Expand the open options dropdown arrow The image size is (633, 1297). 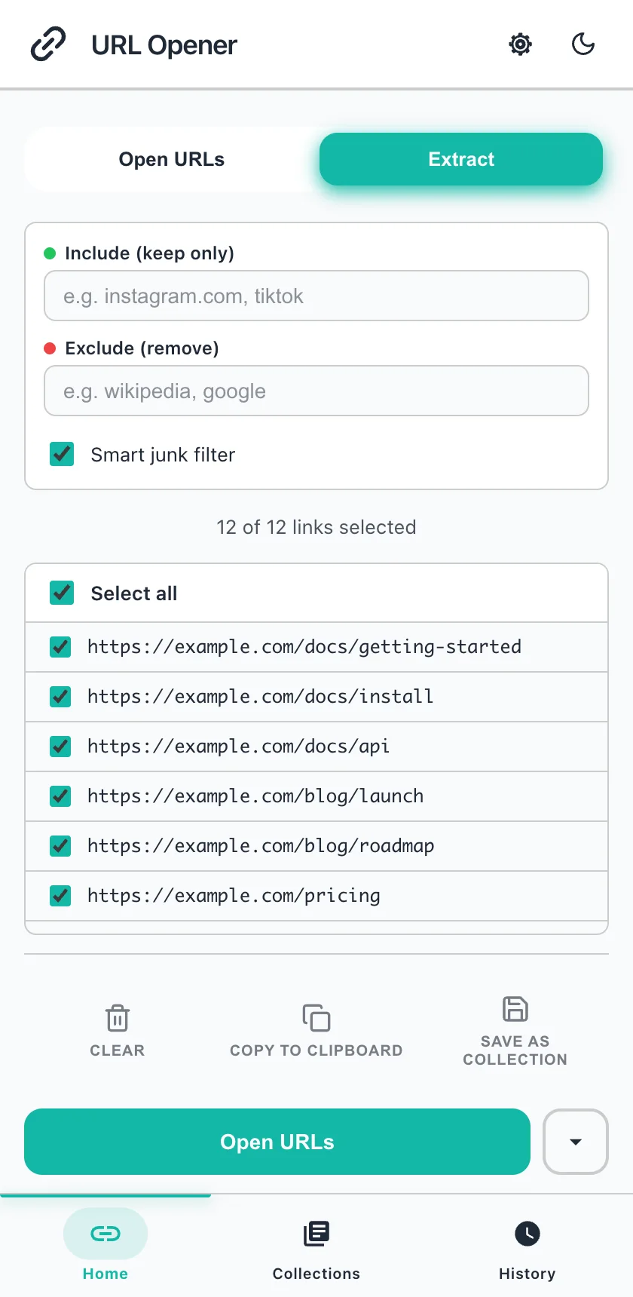point(576,1142)
